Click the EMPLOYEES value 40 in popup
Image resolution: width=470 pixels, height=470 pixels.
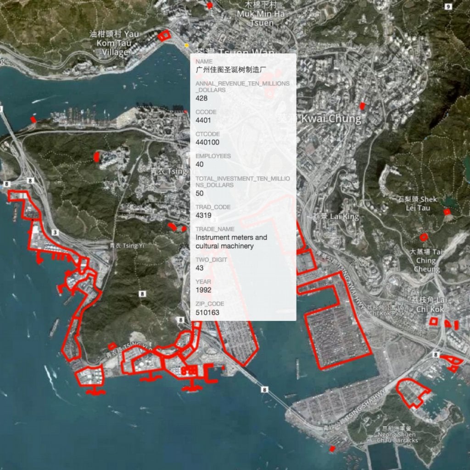click(x=200, y=164)
